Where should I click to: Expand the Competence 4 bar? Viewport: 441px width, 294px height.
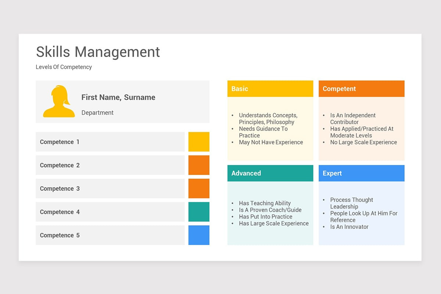110,212
